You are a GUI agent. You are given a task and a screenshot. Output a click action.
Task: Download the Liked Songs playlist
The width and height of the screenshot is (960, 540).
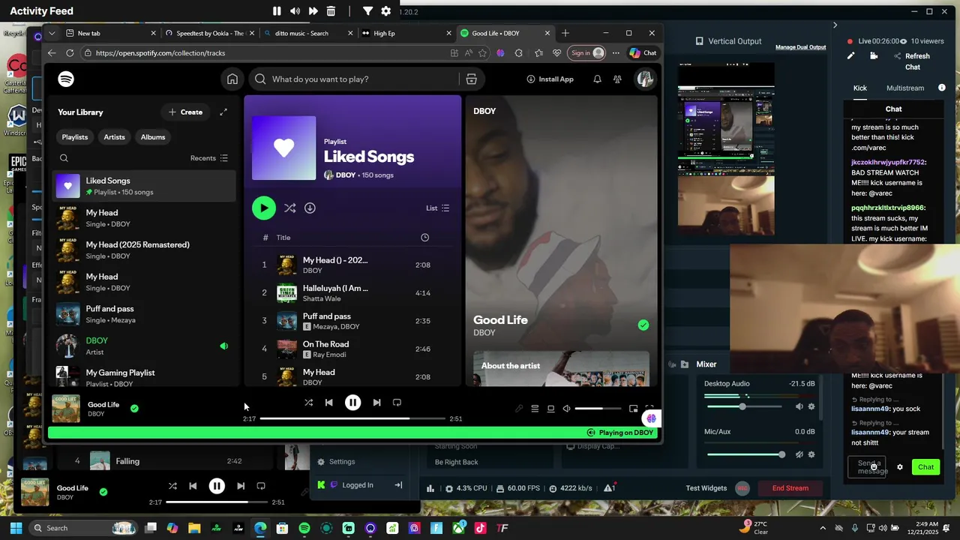pos(310,208)
